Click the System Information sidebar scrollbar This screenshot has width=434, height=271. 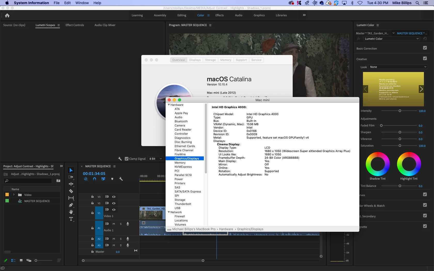(206, 139)
